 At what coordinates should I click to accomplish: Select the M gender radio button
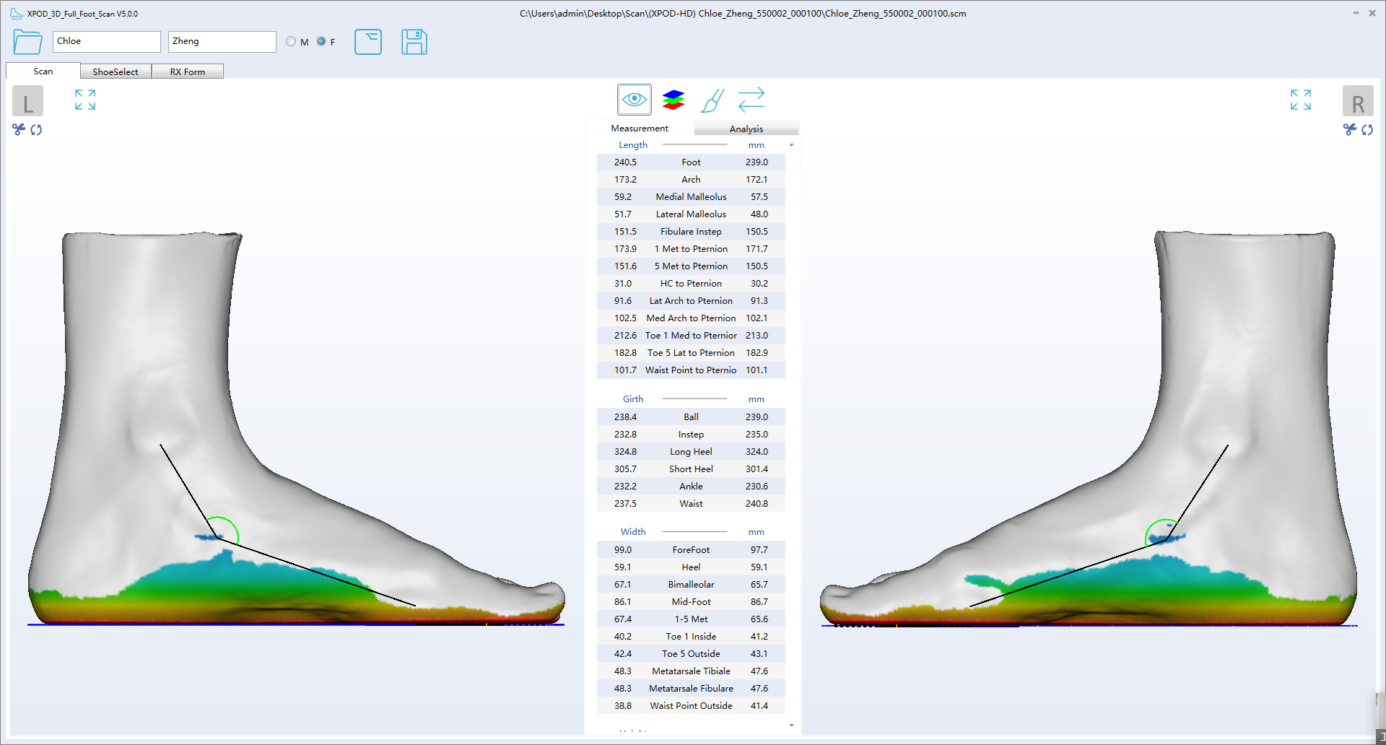(x=291, y=41)
